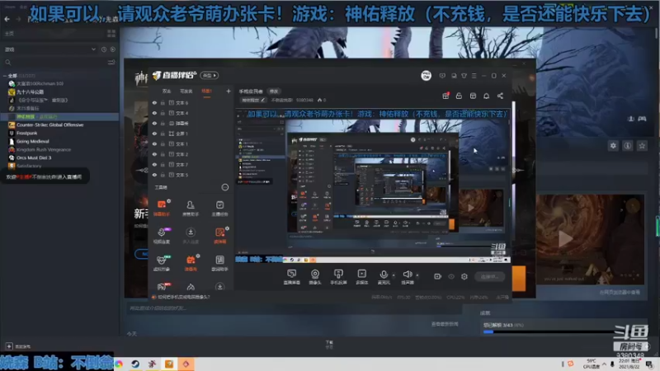This screenshot has width=660, height=371.
Task: Open the Steam library search magnifier
Action: click(x=8, y=63)
